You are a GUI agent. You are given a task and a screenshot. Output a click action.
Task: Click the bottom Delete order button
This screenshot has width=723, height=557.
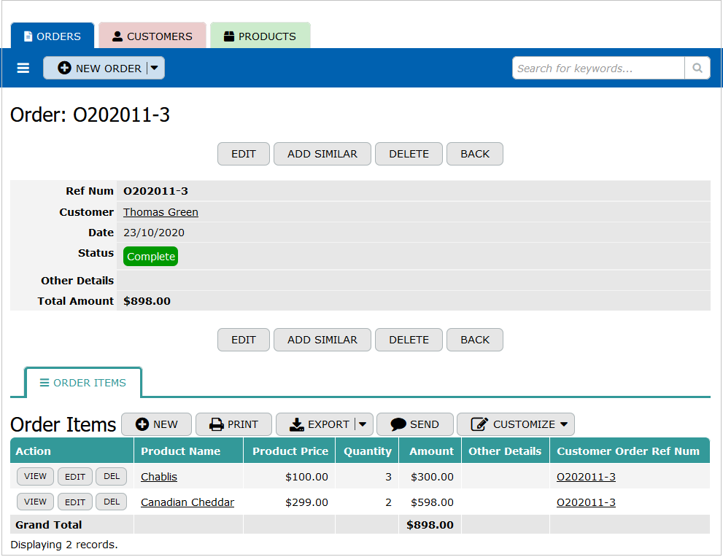409,340
